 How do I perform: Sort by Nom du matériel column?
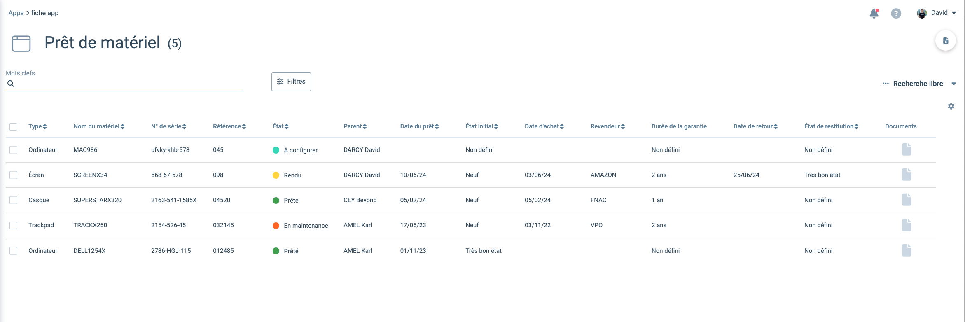(x=99, y=126)
